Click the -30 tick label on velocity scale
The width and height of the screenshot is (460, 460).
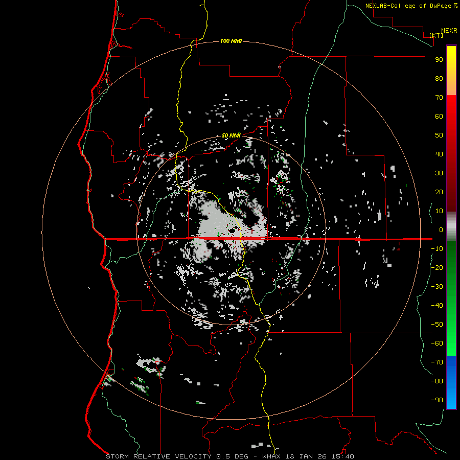tap(437, 287)
